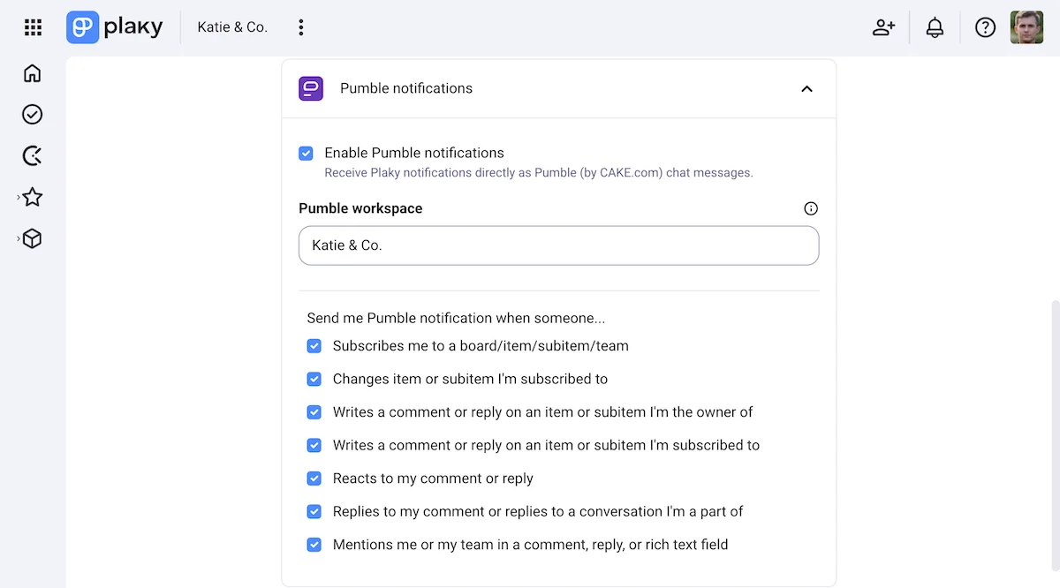
Task: Toggle comment on item I'm the owner of
Action: tap(314, 412)
